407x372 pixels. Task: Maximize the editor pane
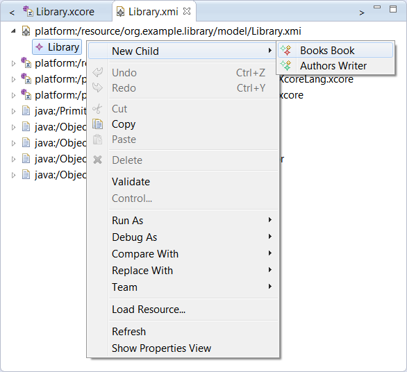point(393,9)
